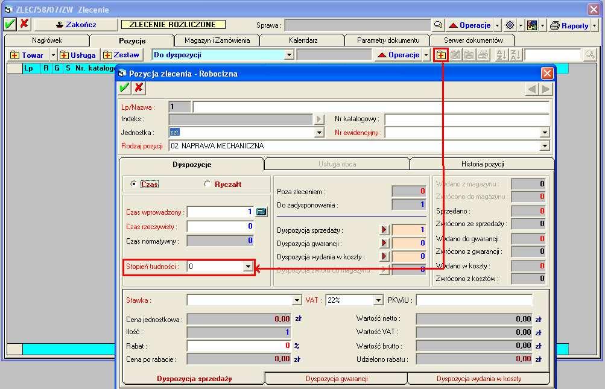Screen dimensions: 605x389
Task: Click the ZLECENIE ROZLICZONE status label
Action: point(173,25)
